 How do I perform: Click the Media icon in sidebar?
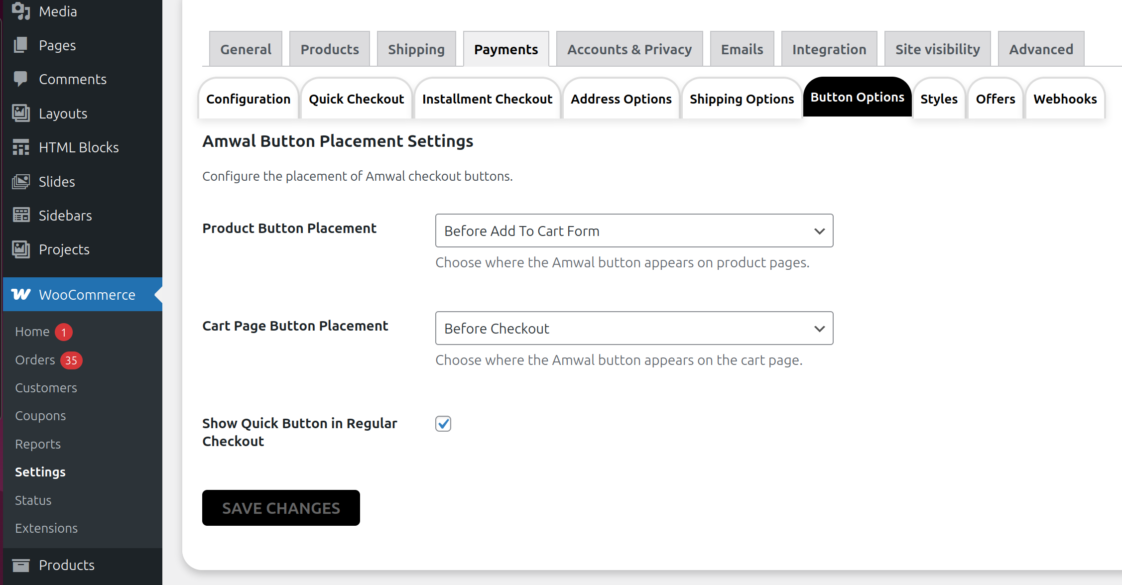click(20, 11)
